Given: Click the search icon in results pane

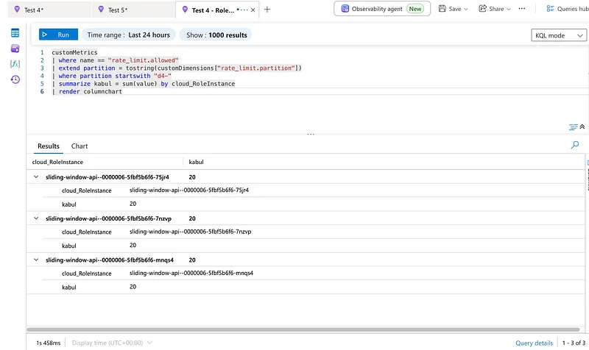Looking at the screenshot, I should tap(575, 145).
